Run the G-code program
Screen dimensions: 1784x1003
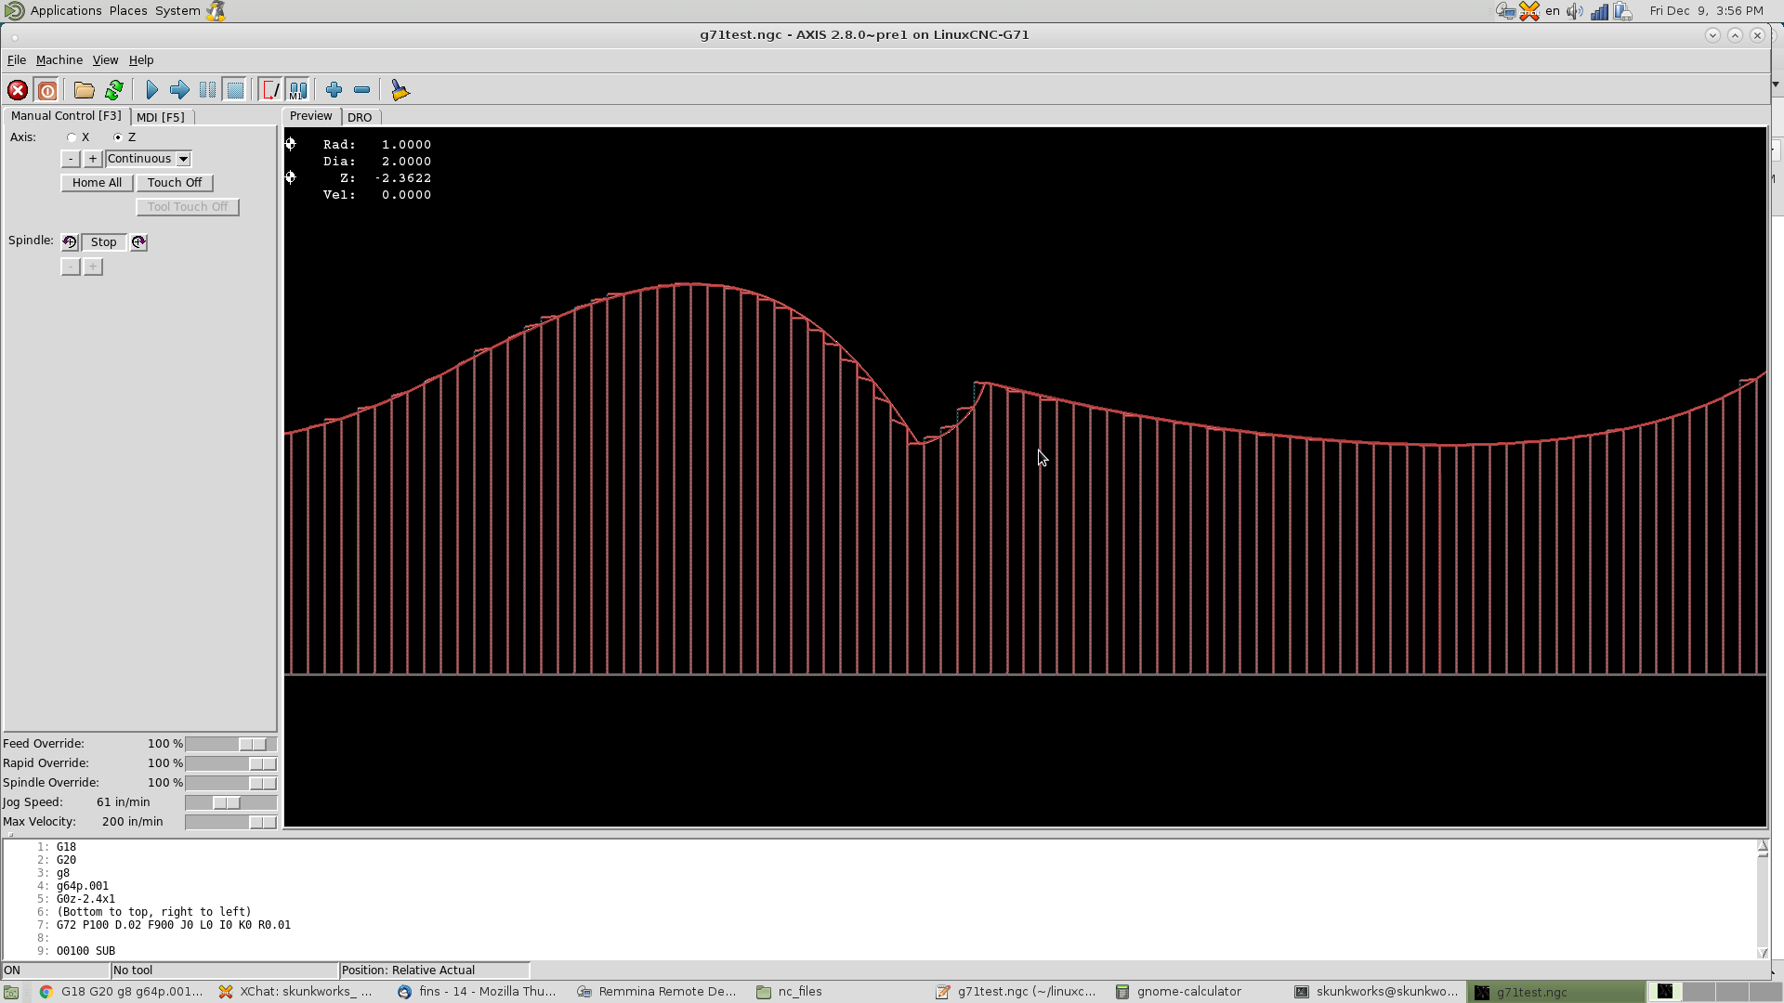(152, 90)
